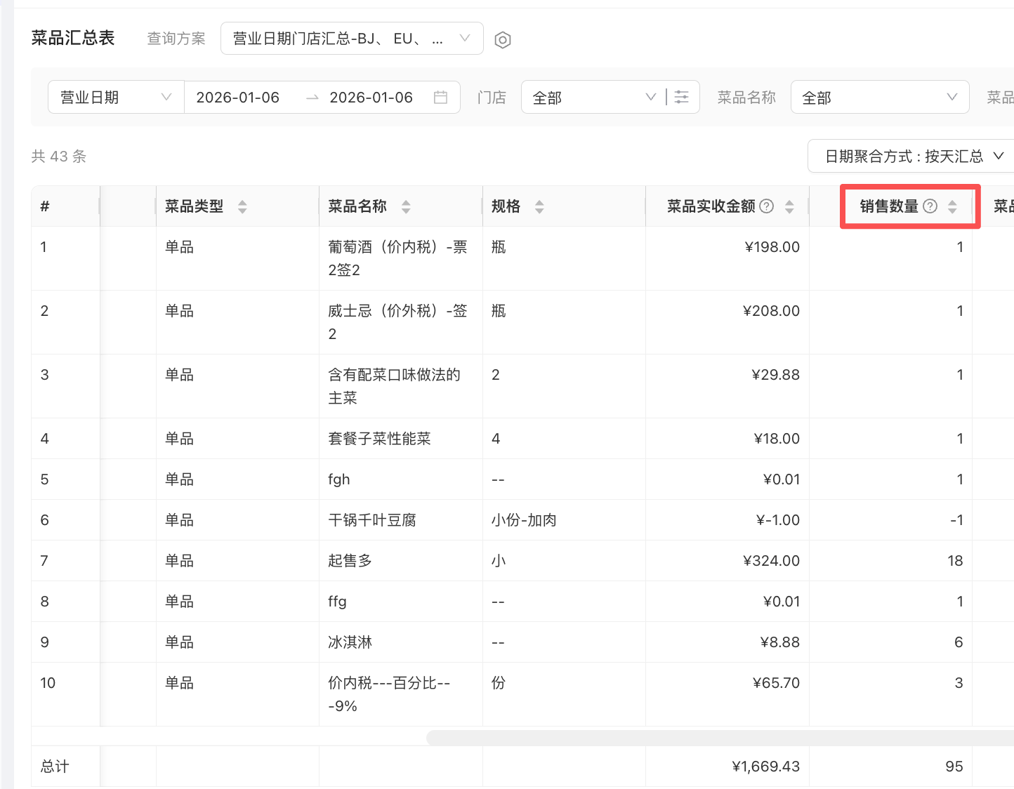This screenshot has width=1014, height=789.
Task: Sort by 菜品类型 column
Action: (x=242, y=206)
